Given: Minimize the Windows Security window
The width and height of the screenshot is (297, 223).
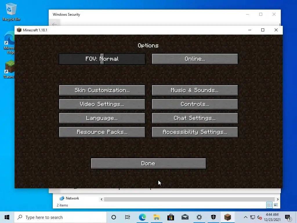Looking at the screenshot, I should (x=247, y=15).
